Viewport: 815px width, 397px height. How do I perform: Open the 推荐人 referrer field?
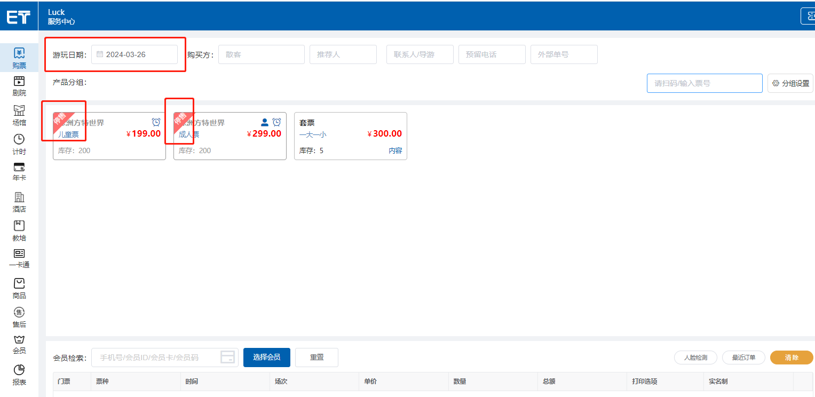click(343, 54)
